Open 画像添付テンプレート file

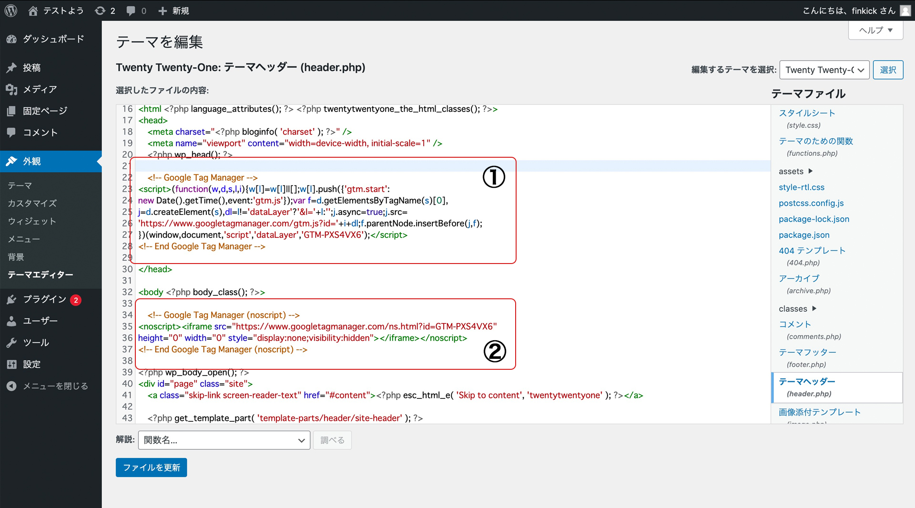coord(820,412)
